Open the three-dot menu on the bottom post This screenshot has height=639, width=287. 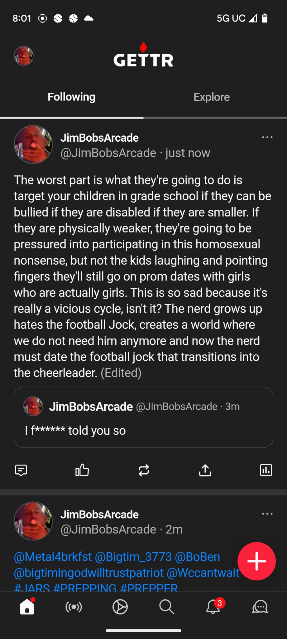(x=267, y=514)
